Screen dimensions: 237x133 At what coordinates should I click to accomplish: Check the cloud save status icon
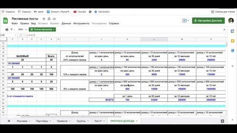coord(54,19)
